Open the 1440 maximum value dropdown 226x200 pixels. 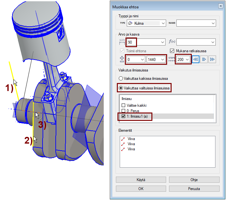point(163,59)
